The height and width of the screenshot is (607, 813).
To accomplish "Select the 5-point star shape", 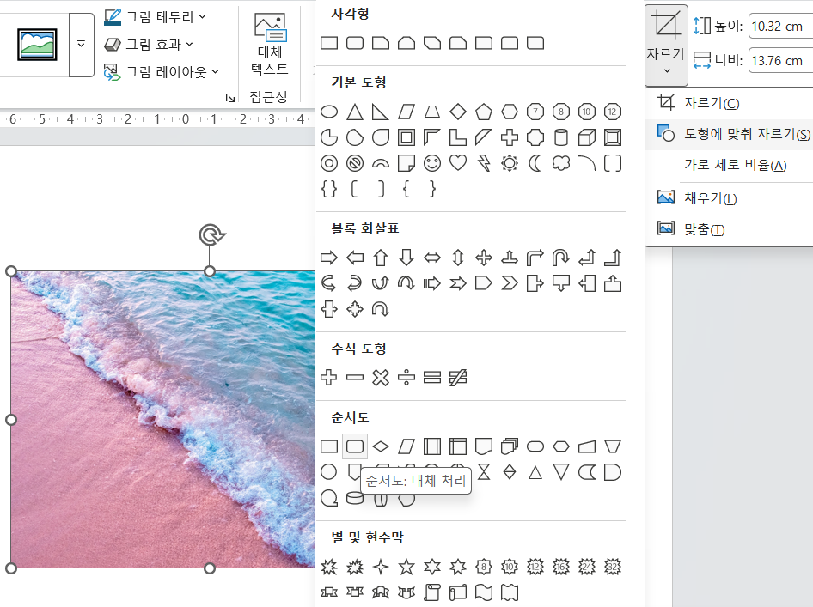I will [406, 567].
